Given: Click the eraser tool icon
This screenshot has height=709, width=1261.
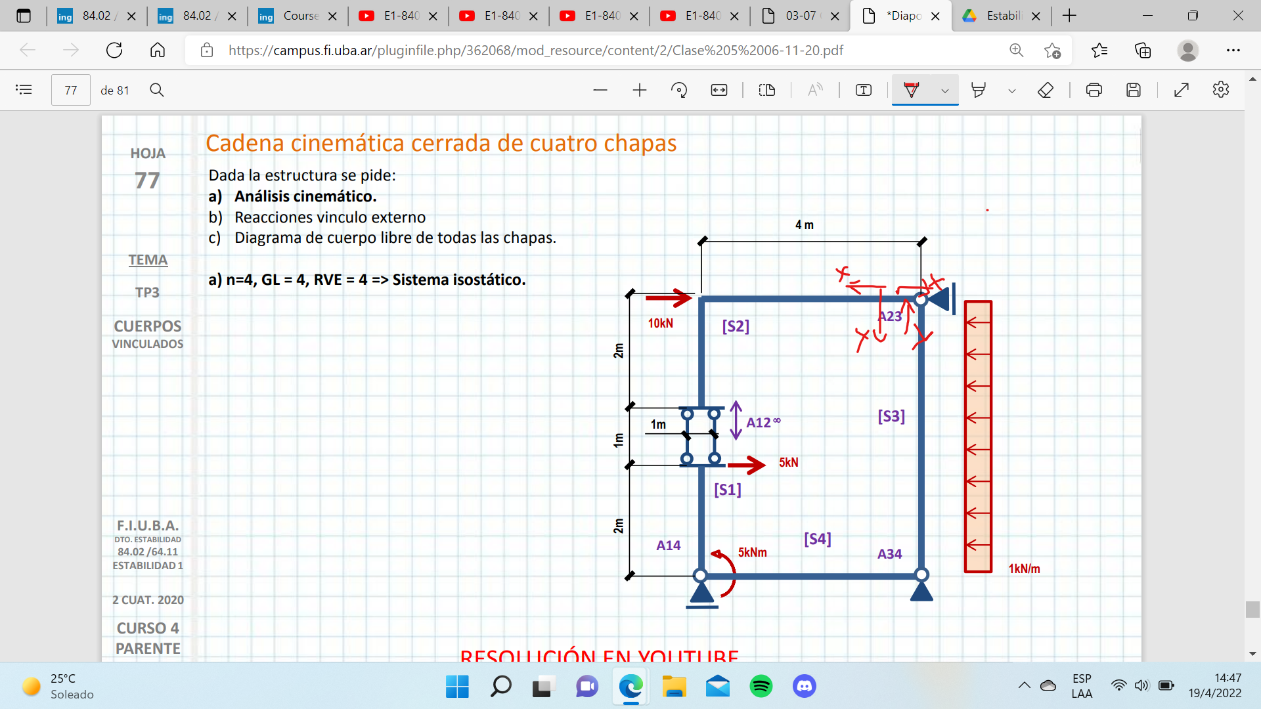Looking at the screenshot, I should pos(1046,90).
